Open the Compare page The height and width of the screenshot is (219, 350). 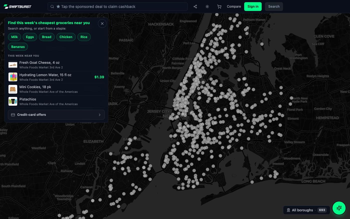click(x=234, y=7)
